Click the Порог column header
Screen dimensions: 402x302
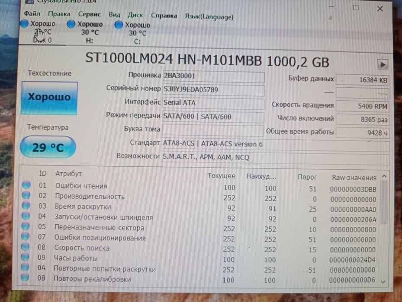point(307,177)
